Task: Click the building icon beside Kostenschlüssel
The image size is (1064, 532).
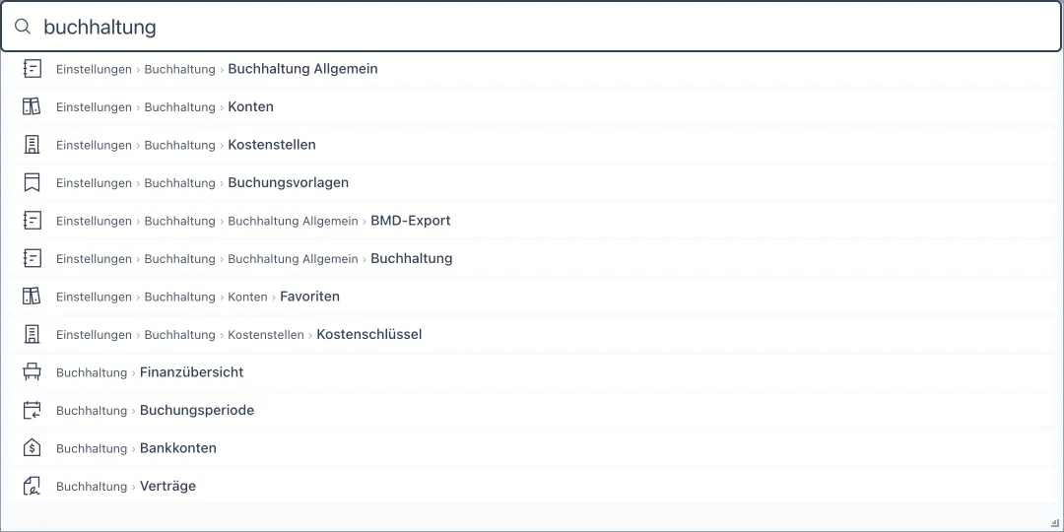Action: 32,335
